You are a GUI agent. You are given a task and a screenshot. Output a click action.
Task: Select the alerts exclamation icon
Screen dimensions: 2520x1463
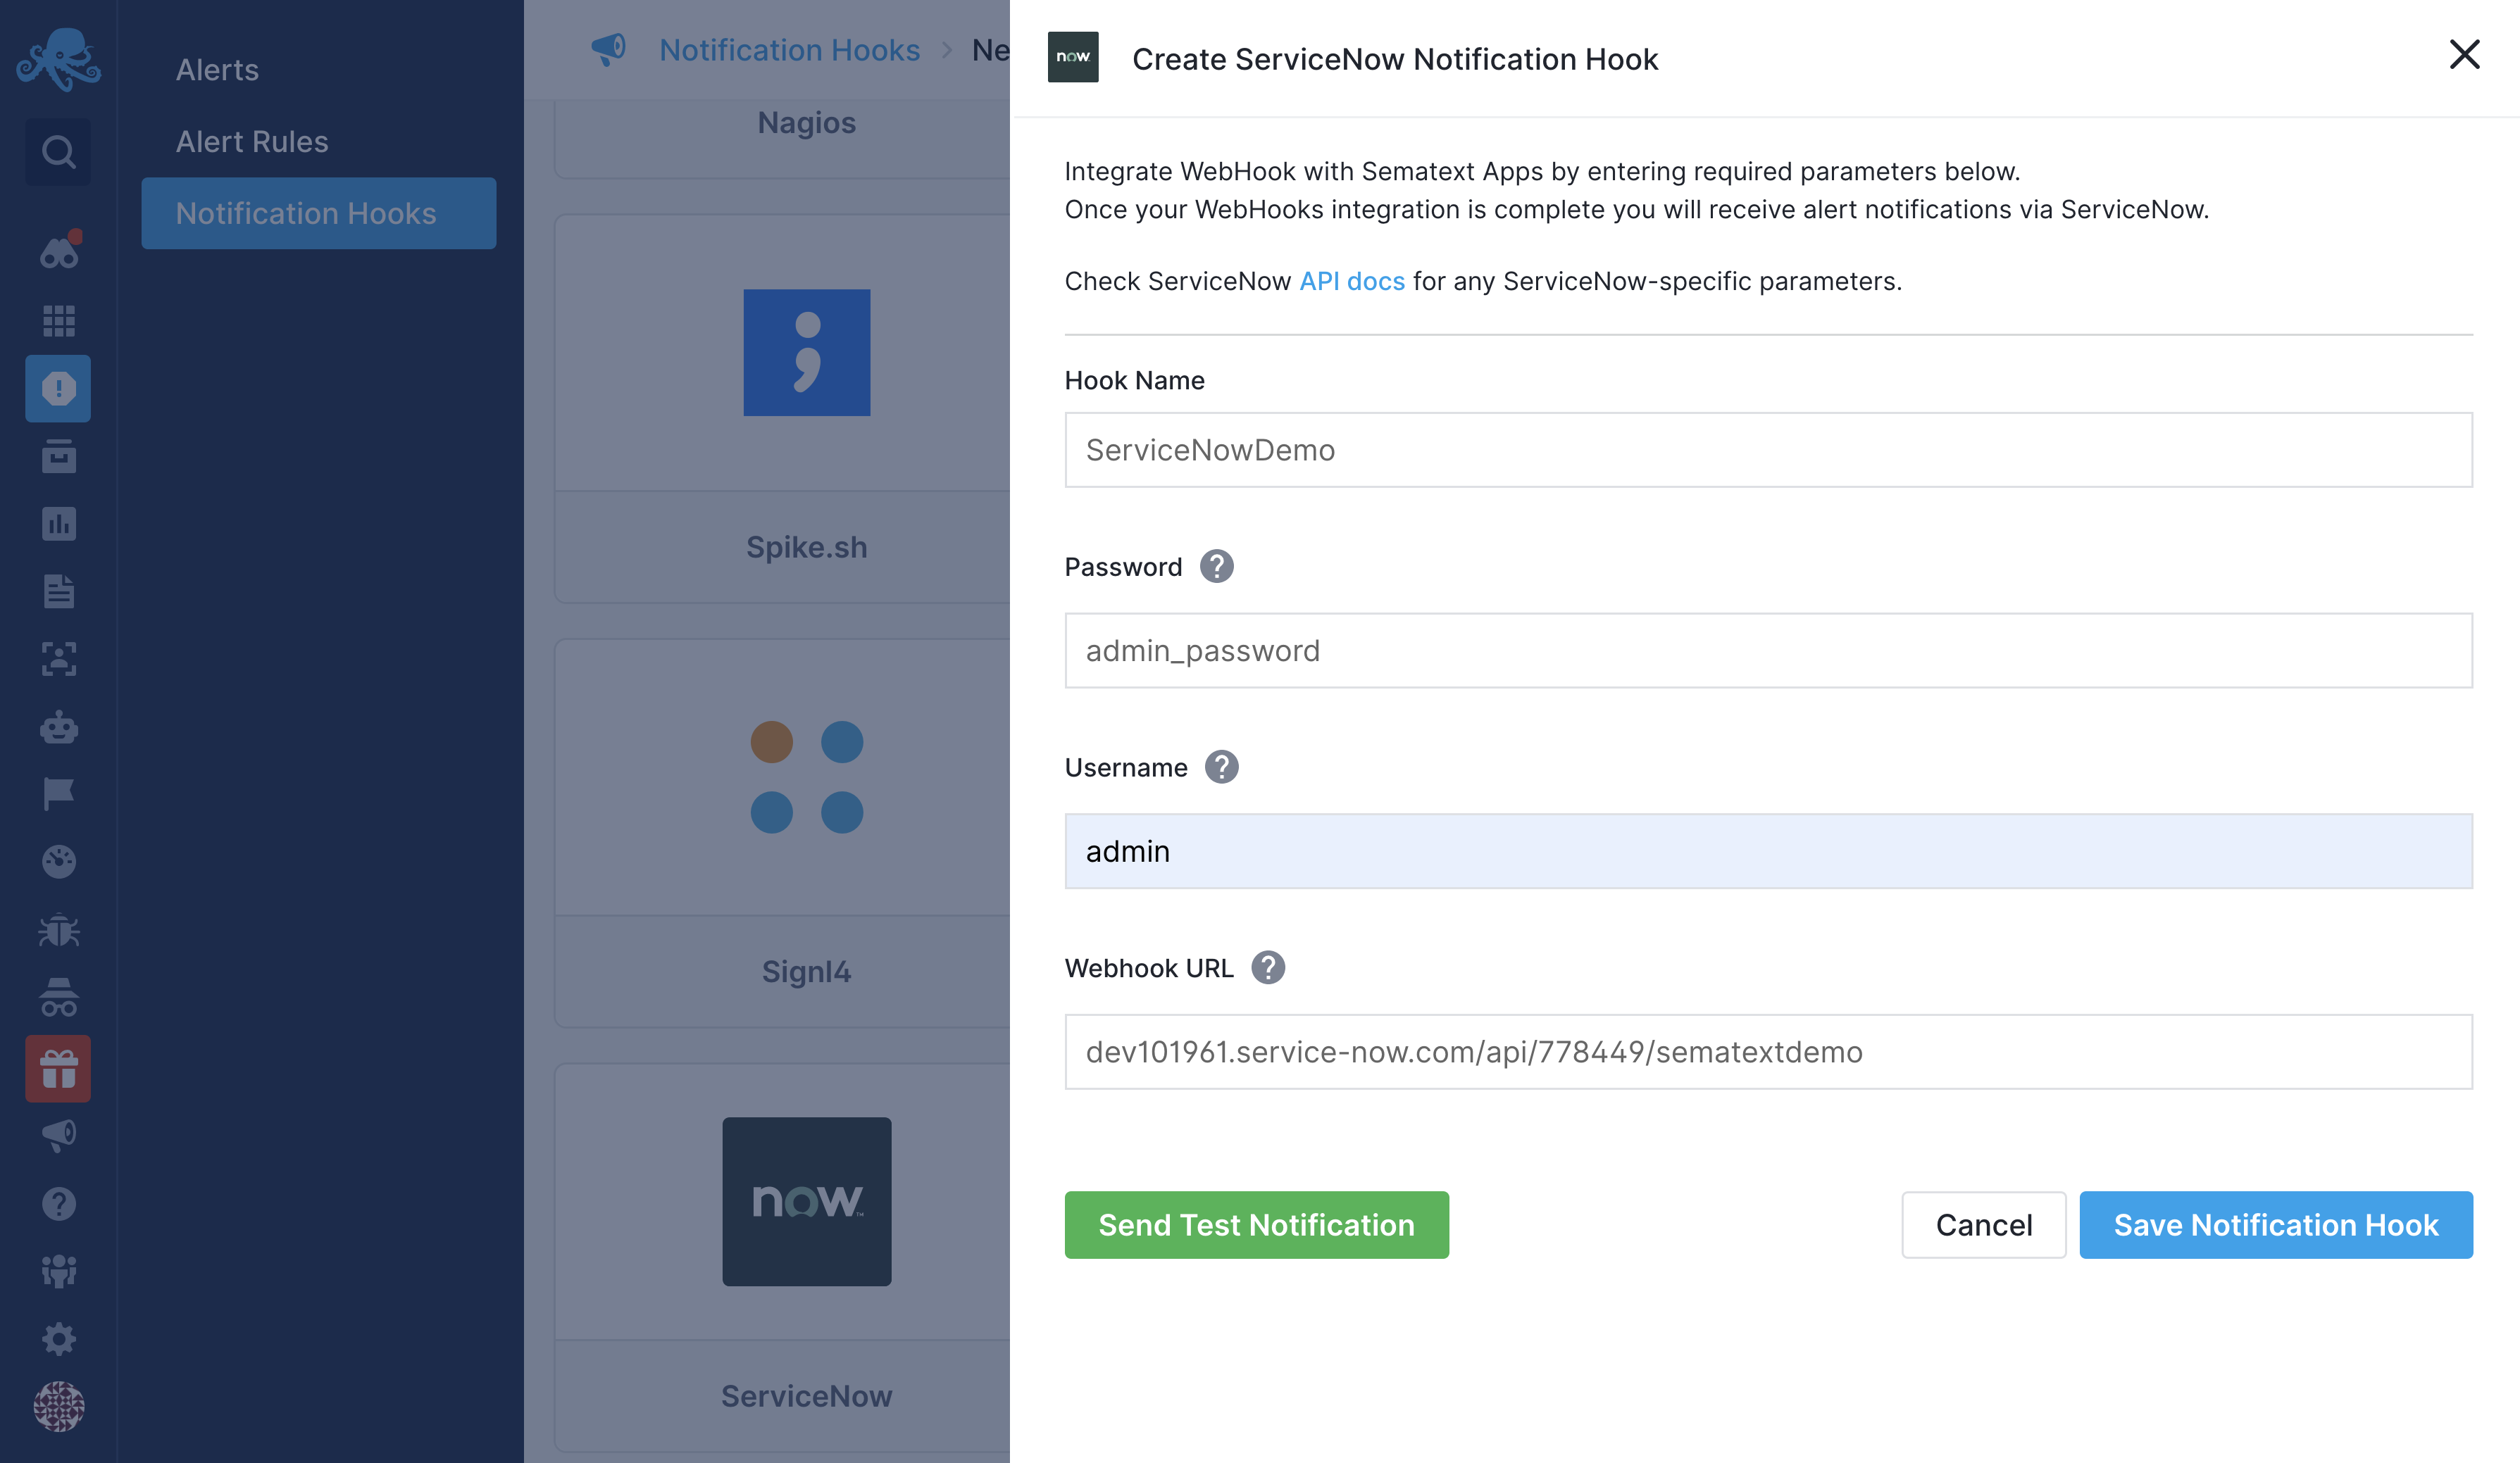point(58,389)
